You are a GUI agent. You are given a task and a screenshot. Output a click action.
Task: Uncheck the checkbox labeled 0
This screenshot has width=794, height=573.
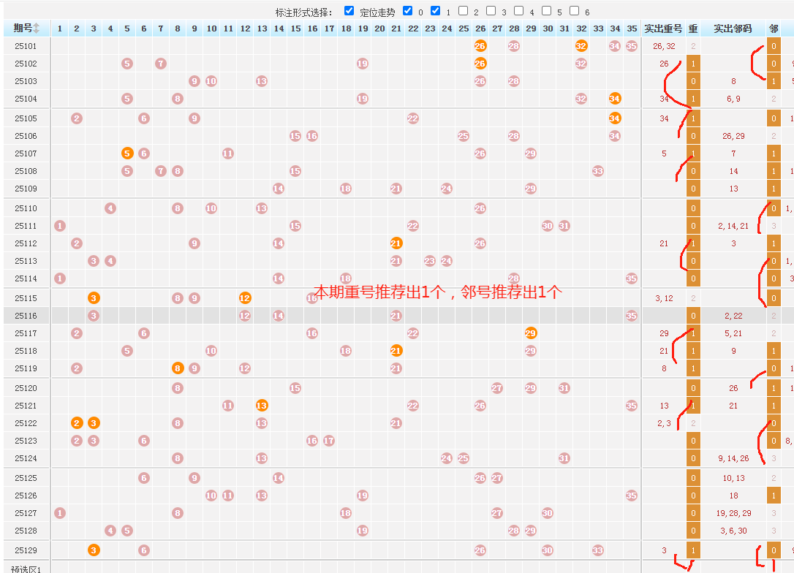(408, 11)
